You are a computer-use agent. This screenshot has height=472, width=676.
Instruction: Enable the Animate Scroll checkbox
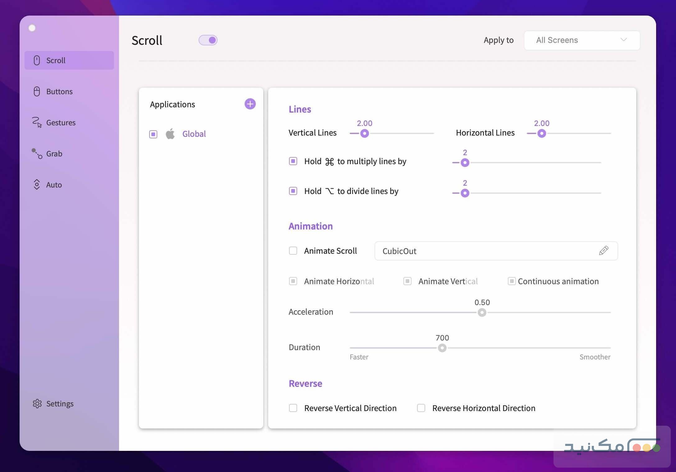point(293,250)
